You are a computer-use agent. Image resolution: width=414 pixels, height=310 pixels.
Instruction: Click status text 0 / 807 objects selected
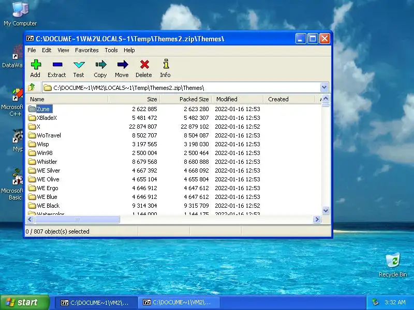pos(57,231)
